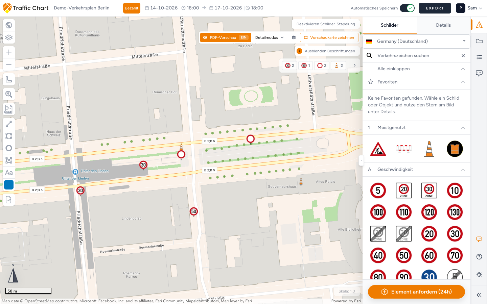Collapse the right panel with double chevron

(479, 295)
